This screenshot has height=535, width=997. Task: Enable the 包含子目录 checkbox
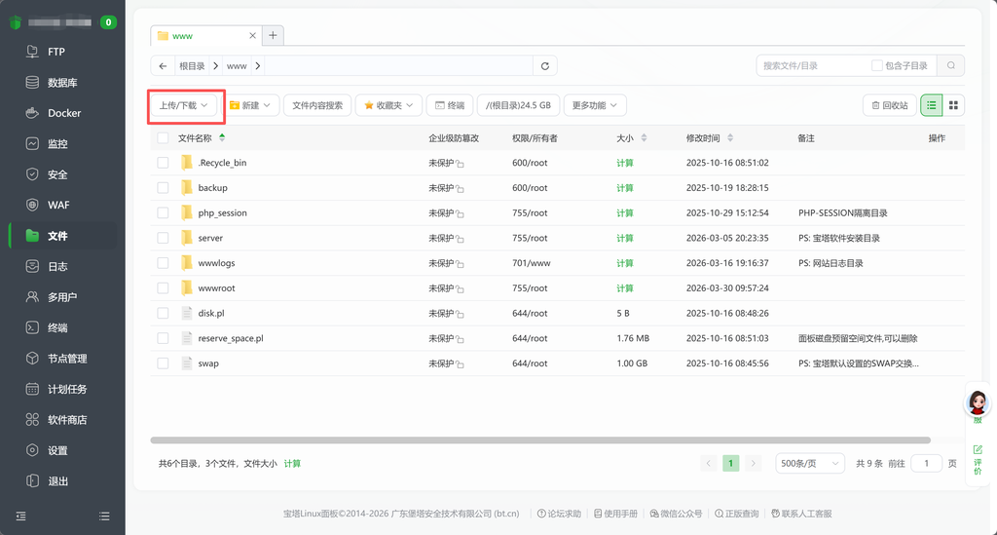point(877,65)
